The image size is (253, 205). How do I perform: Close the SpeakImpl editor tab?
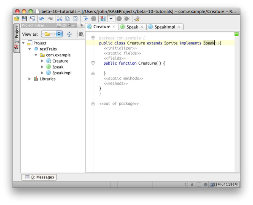coord(179,27)
